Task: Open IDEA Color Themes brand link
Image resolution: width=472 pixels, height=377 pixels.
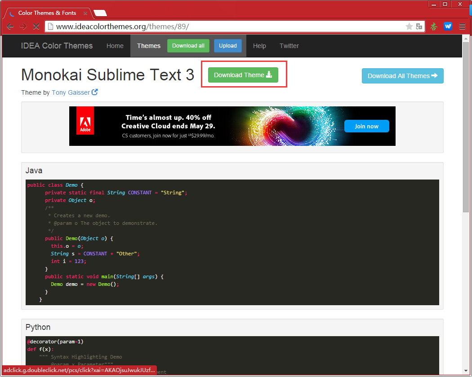Action: 57,46
